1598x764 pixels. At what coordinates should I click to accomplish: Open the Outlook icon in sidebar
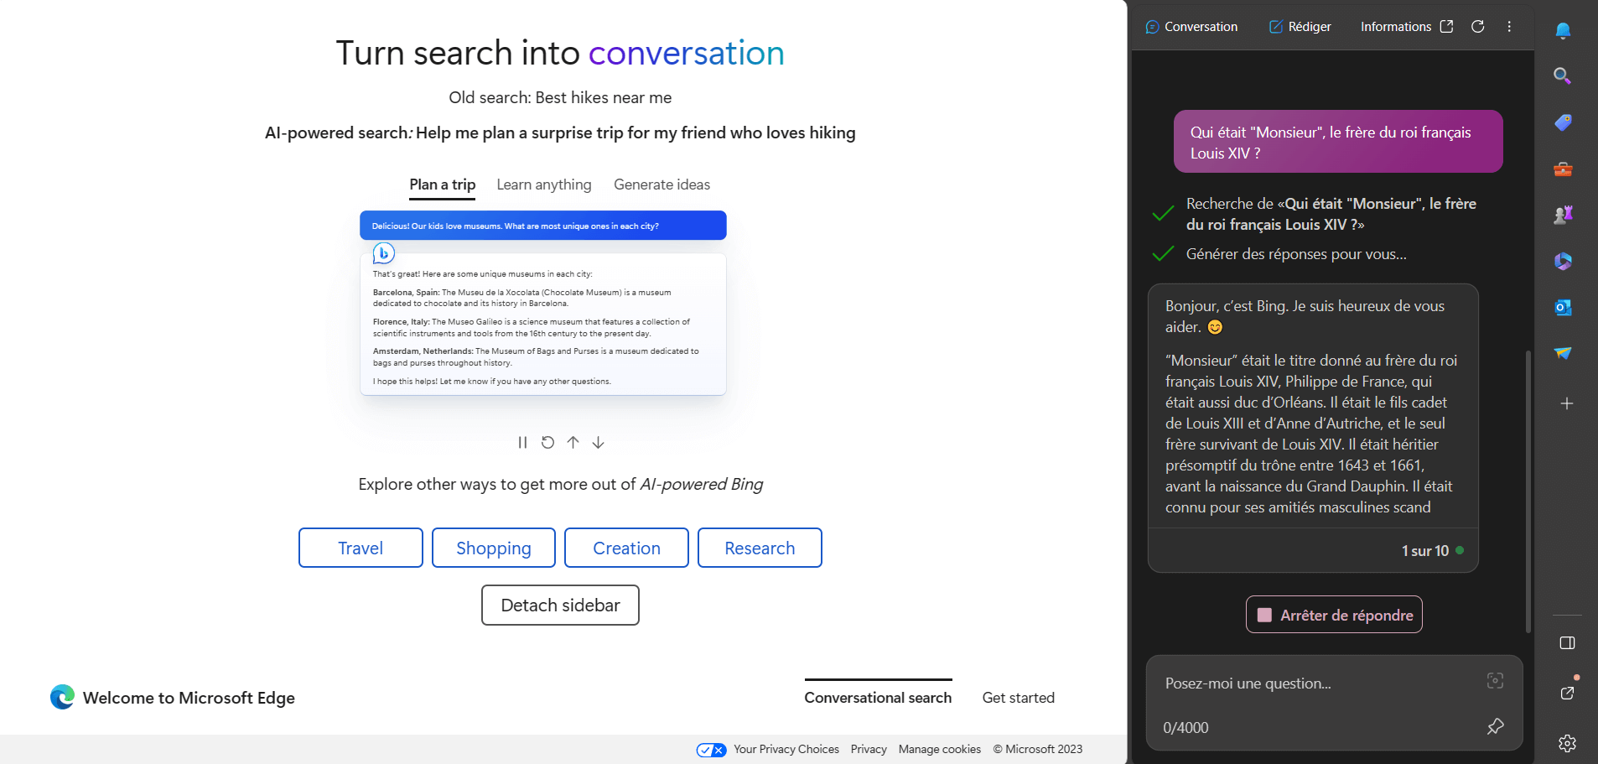(x=1563, y=307)
